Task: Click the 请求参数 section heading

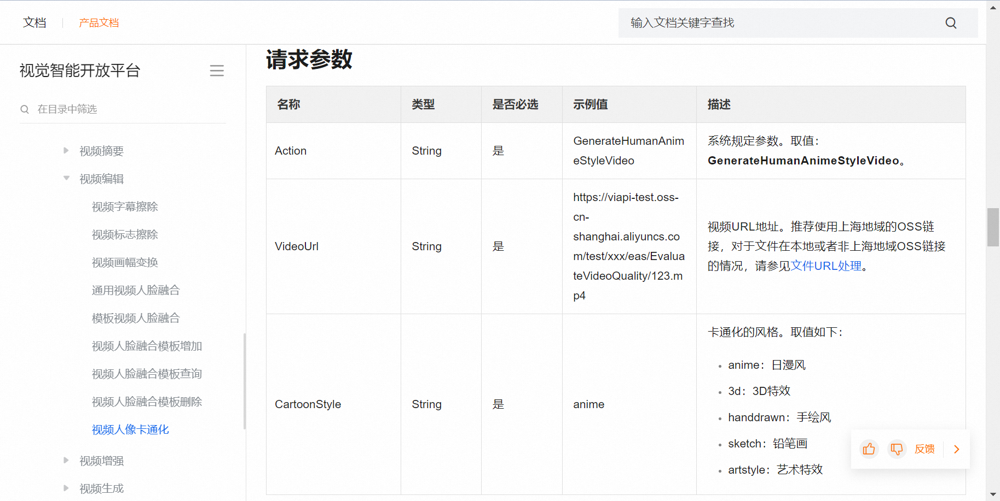Action: tap(309, 60)
